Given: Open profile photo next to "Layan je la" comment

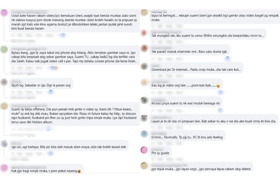Looking at the screenshot, I should point(144,118).
